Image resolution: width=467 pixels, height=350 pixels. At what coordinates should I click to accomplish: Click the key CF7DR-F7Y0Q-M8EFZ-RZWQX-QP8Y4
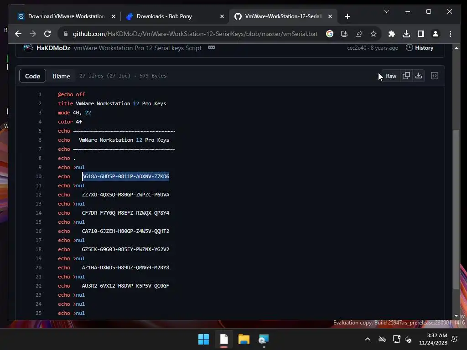pyautogui.click(x=126, y=213)
